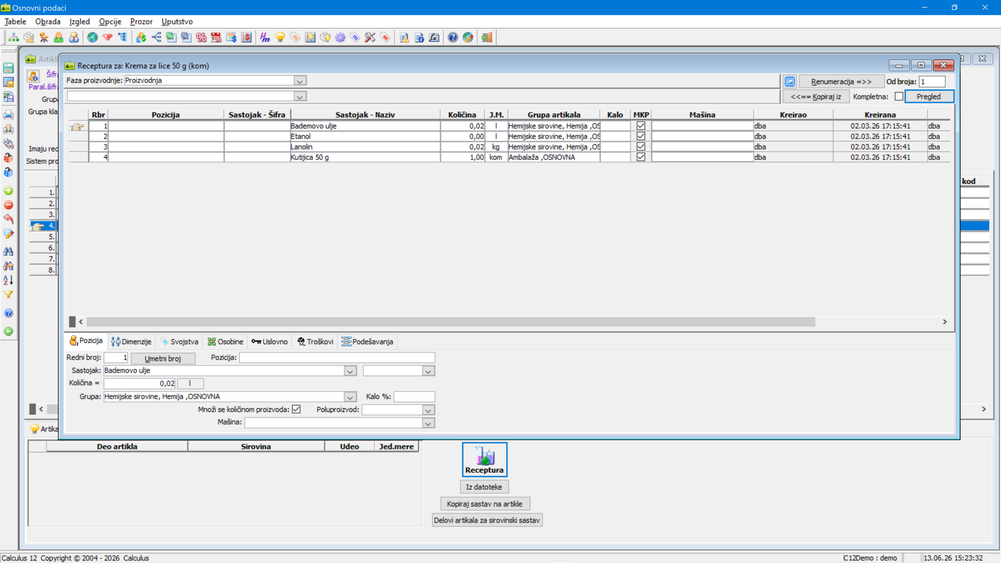Click the Pregled button

click(929, 96)
